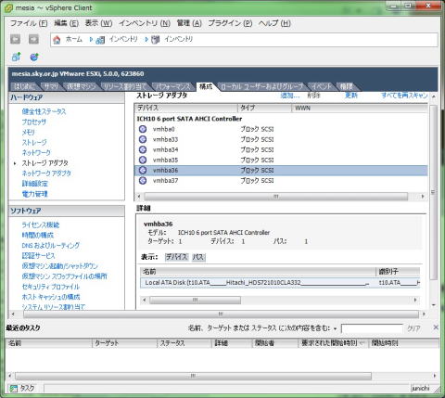Open メモリ hardware link
This screenshot has height=398, width=445.
click(x=29, y=132)
